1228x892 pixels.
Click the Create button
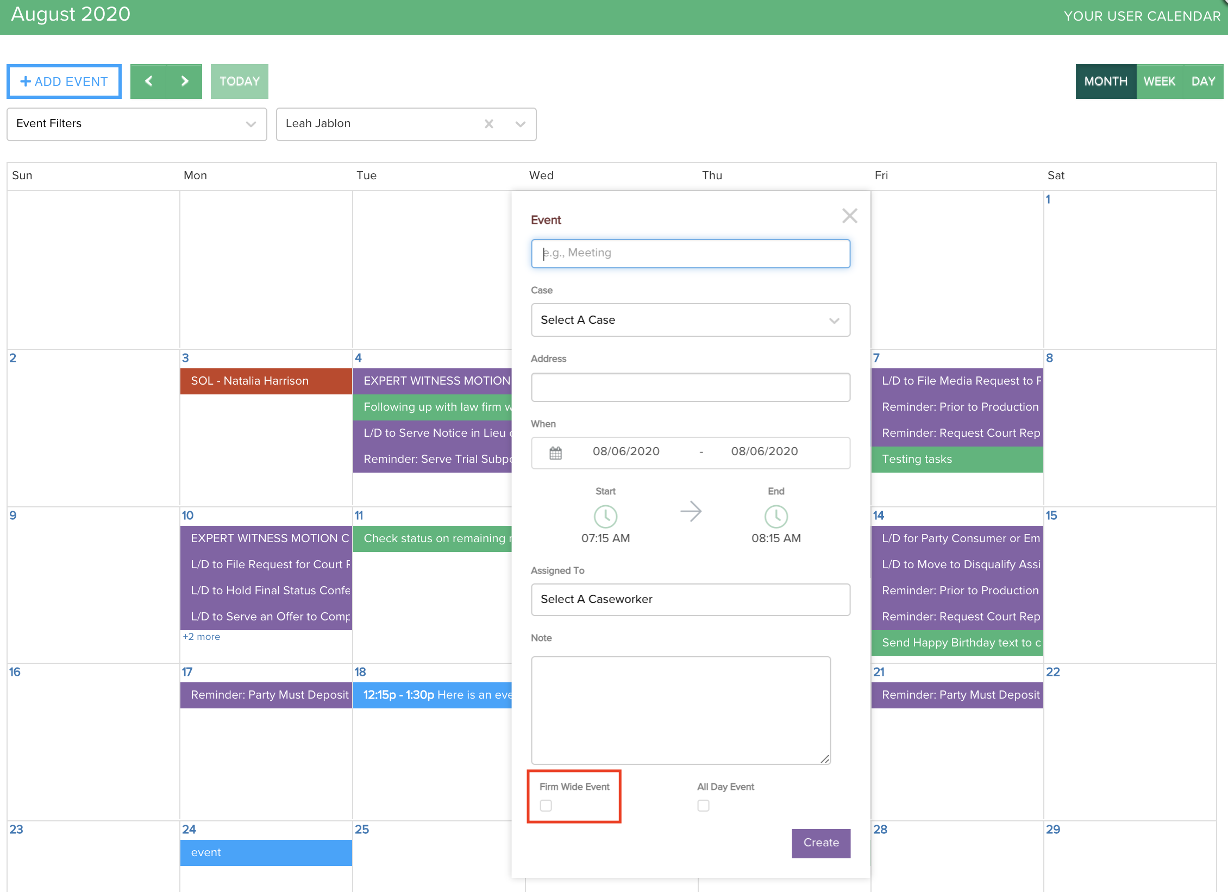[x=820, y=843]
